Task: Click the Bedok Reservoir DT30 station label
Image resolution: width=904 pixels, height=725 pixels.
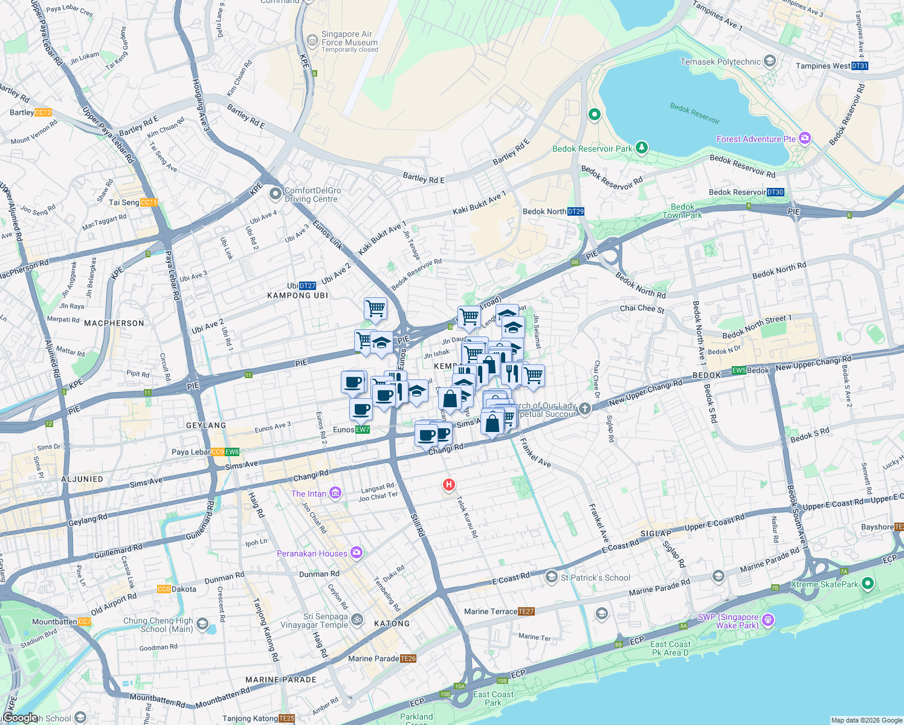Action: point(746,192)
